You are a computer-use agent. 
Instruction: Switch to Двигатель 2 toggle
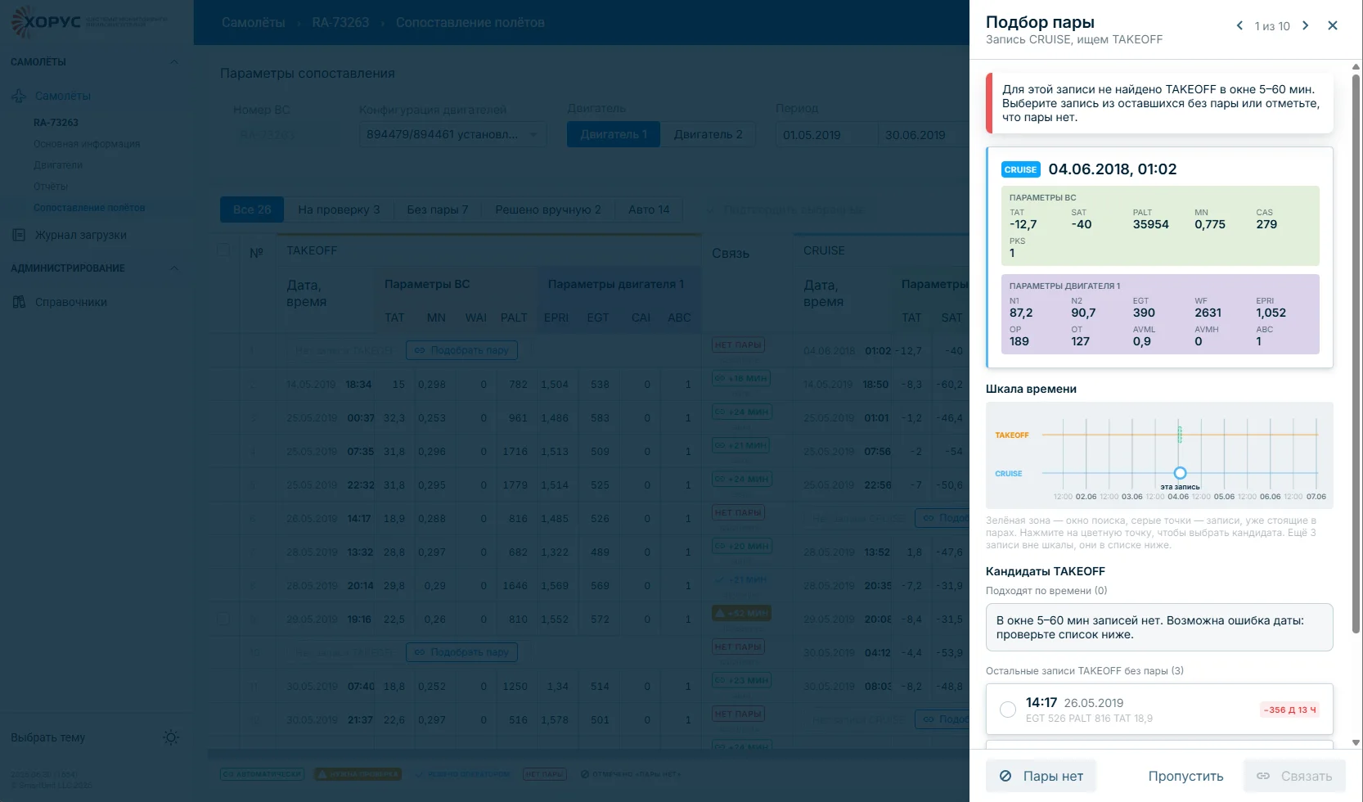point(708,134)
